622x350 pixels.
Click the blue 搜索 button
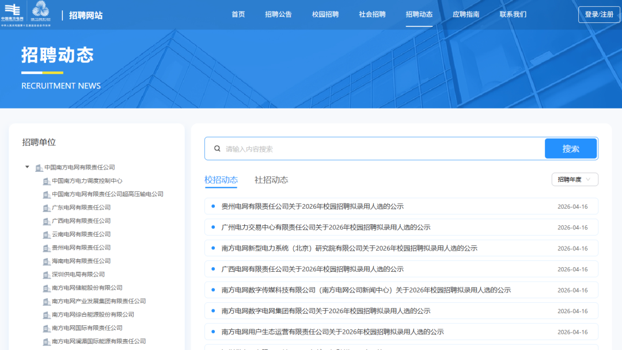(571, 148)
